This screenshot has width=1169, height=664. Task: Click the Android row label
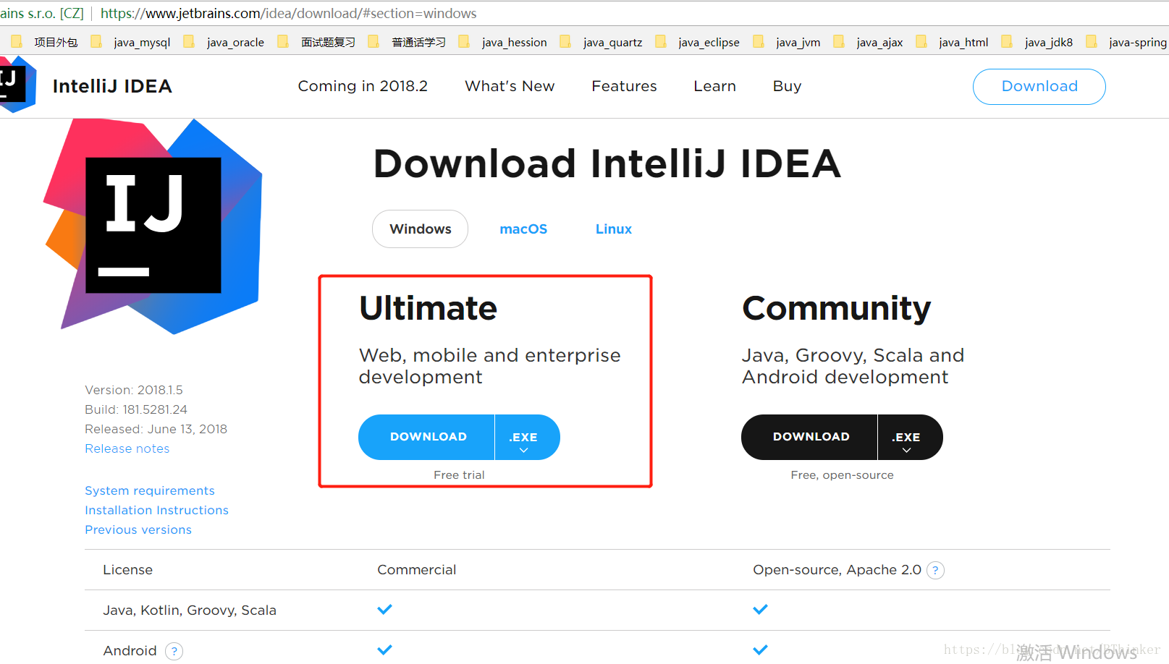[x=130, y=651]
